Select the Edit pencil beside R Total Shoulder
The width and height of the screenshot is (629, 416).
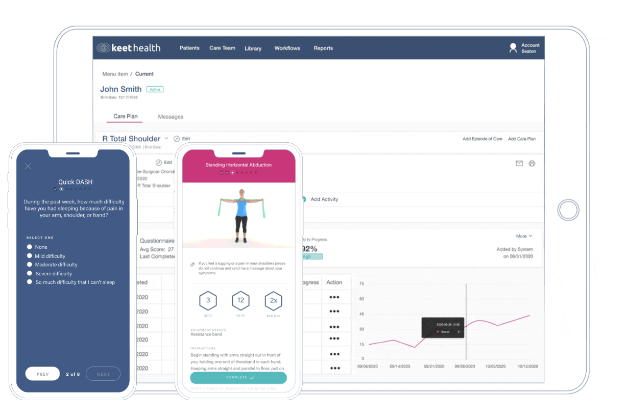coord(178,138)
